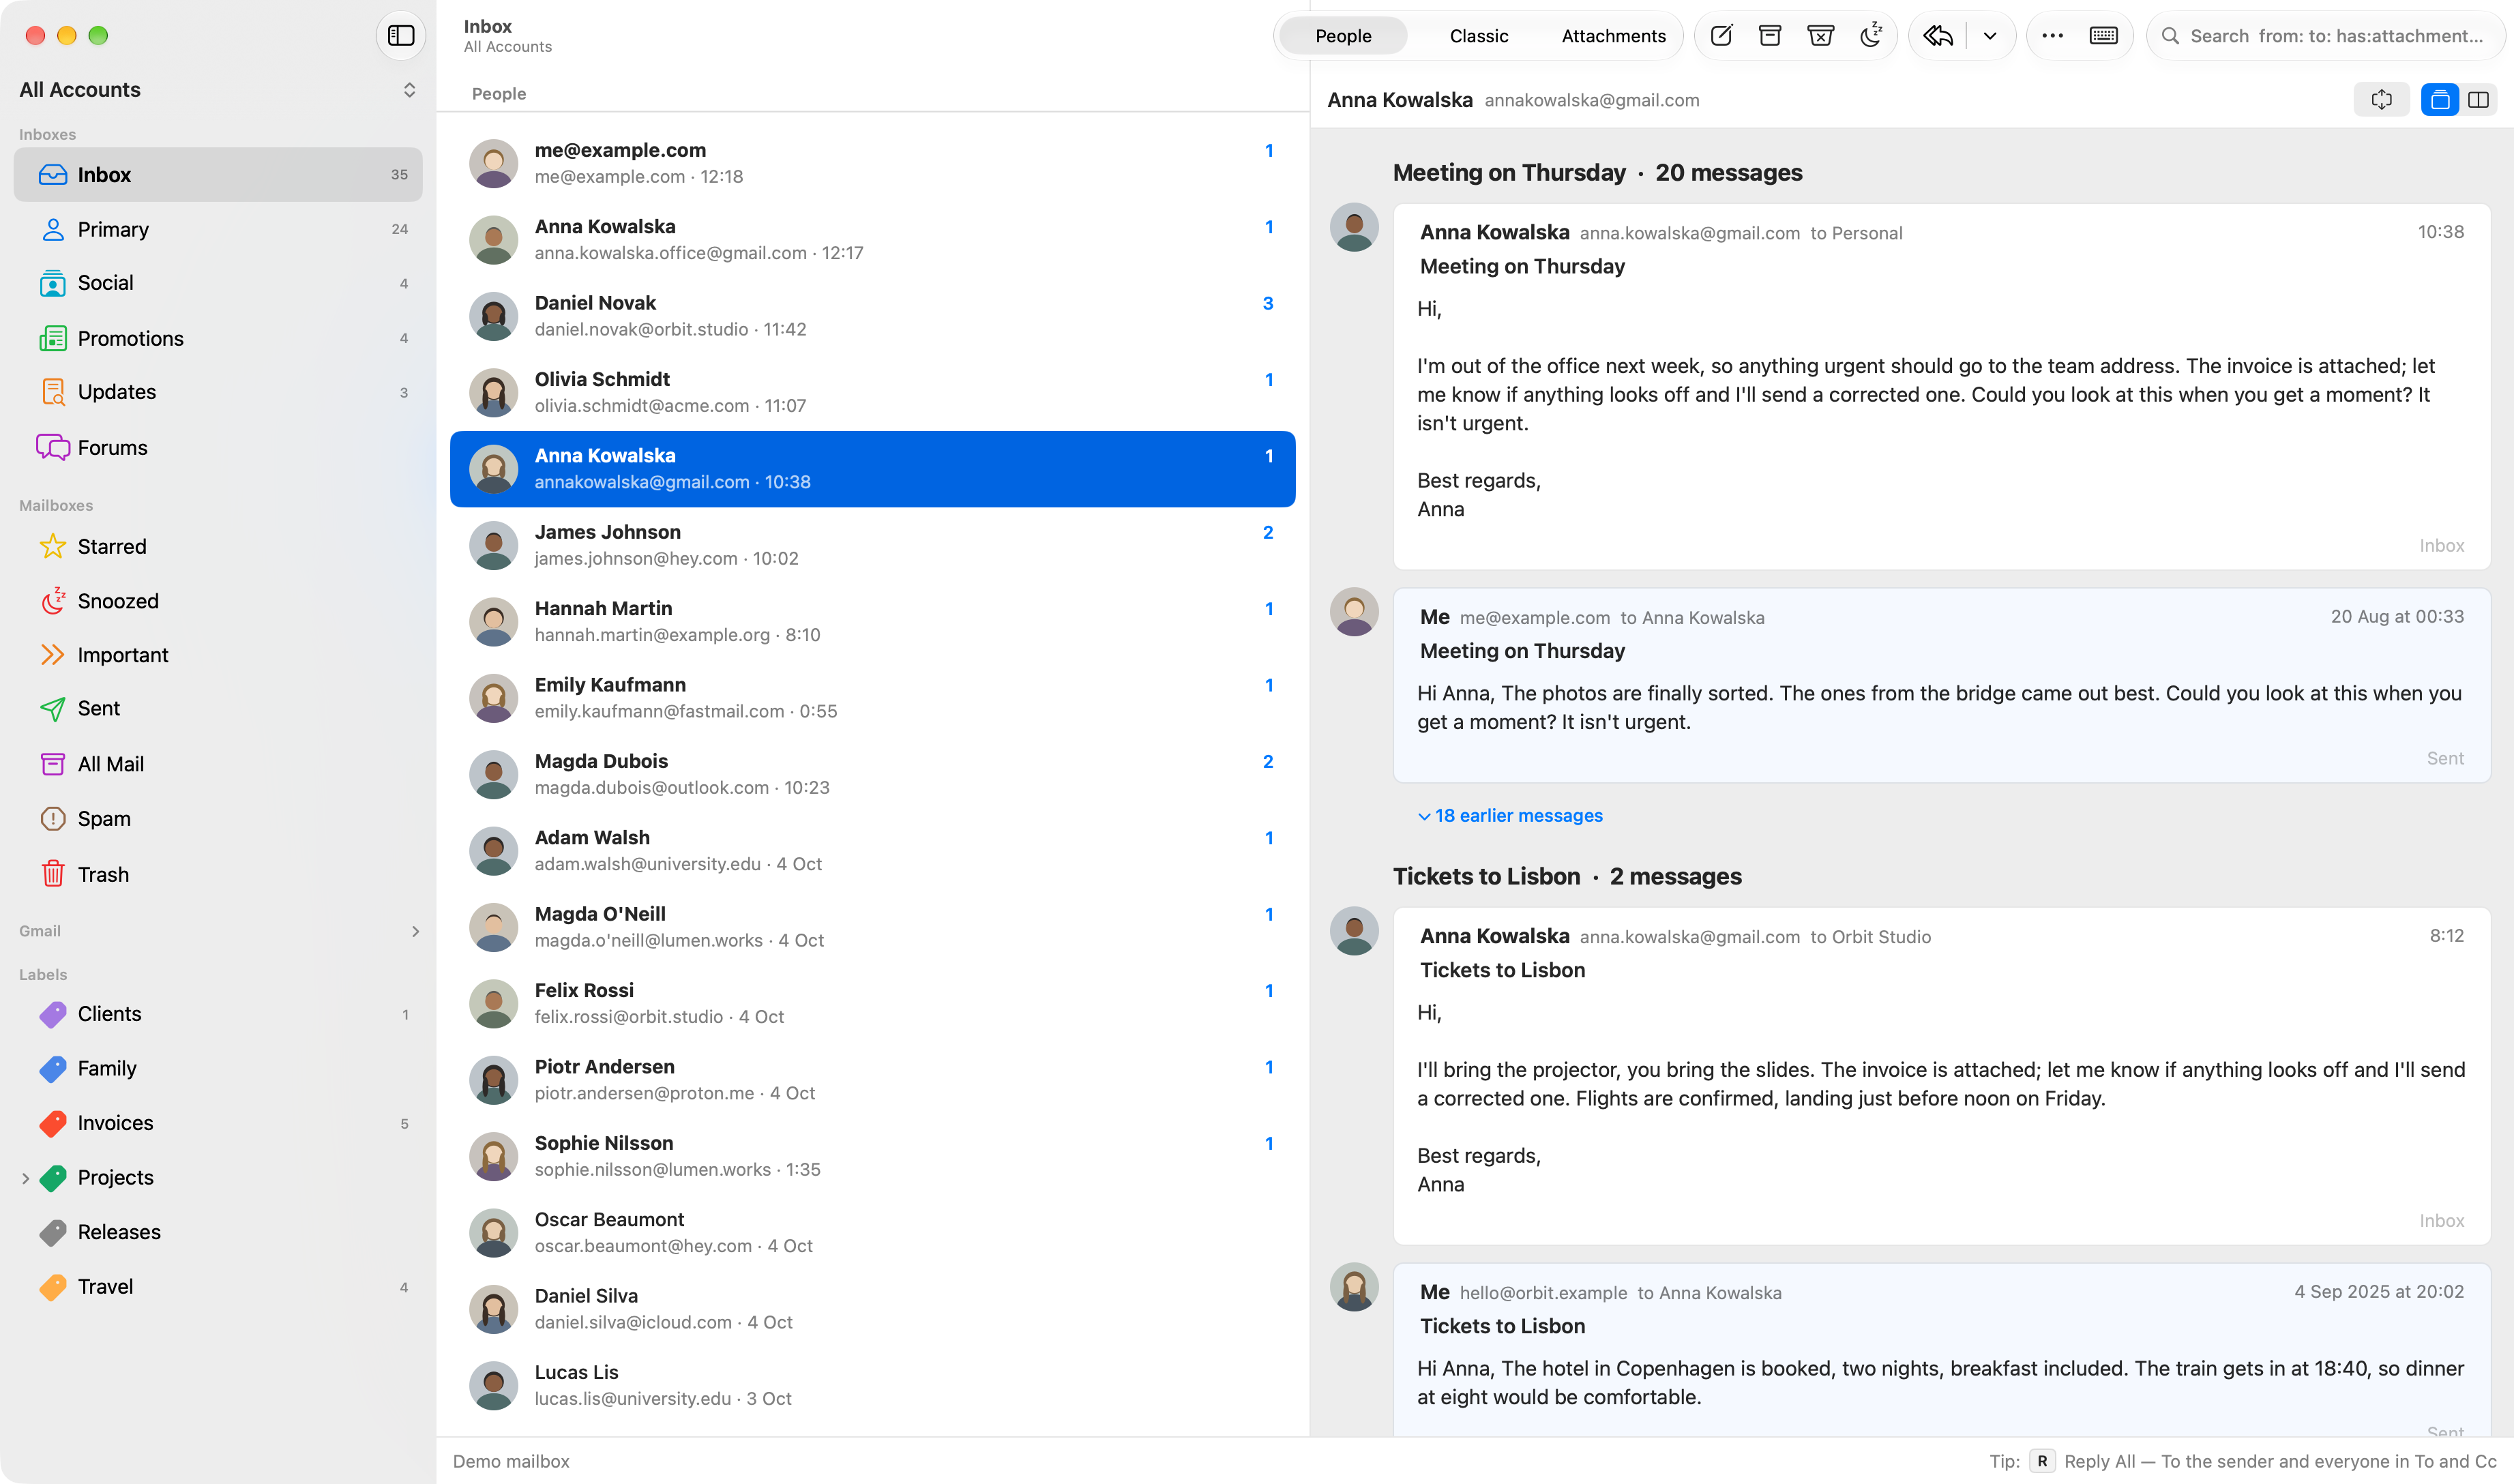Show the keyboard shortcuts icon
This screenshot has width=2514, height=1484.
[2104, 36]
